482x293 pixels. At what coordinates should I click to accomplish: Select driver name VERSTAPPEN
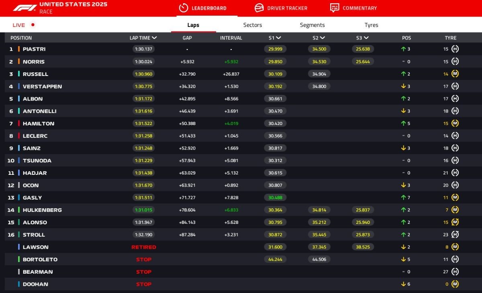click(x=42, y=86)
